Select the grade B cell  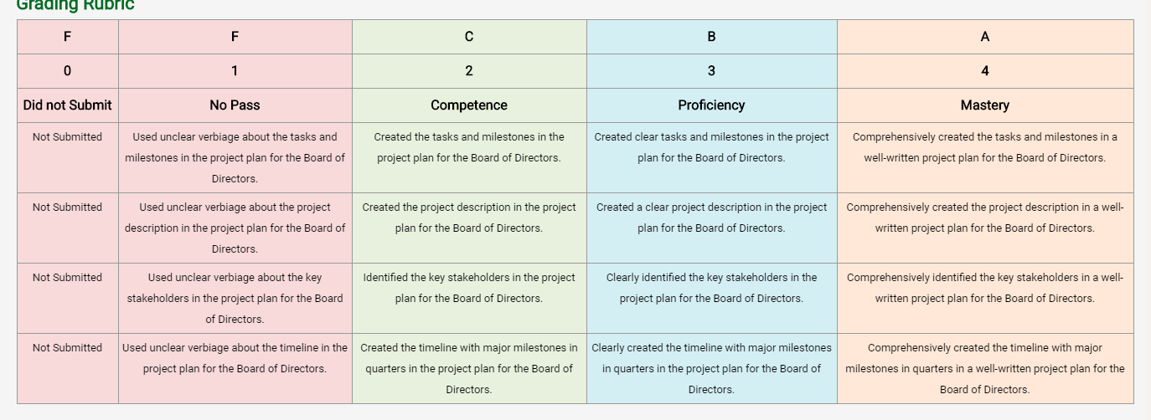tap(711, 37)
